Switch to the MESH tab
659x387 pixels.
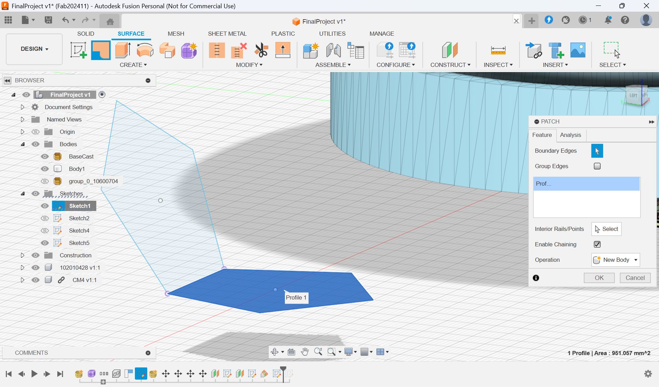point(176,34)
